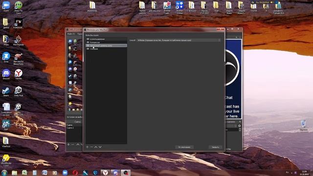The width and height of the screenshot is (313, 176).
Task: Move filter down with arrow icon
Action: click(100, 147)
